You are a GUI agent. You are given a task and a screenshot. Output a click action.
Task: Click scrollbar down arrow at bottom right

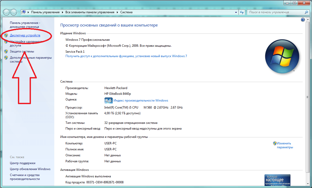307,184
